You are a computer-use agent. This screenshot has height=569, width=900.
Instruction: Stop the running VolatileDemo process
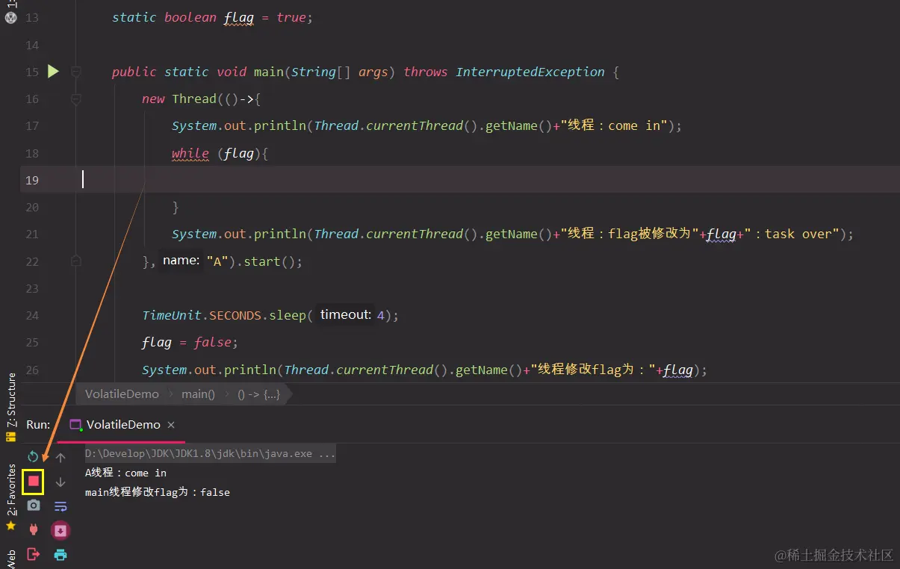[x=34, y=482]
